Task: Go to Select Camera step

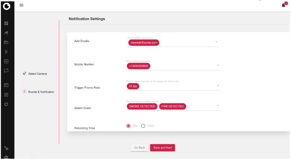Action: tap(37, 73)
